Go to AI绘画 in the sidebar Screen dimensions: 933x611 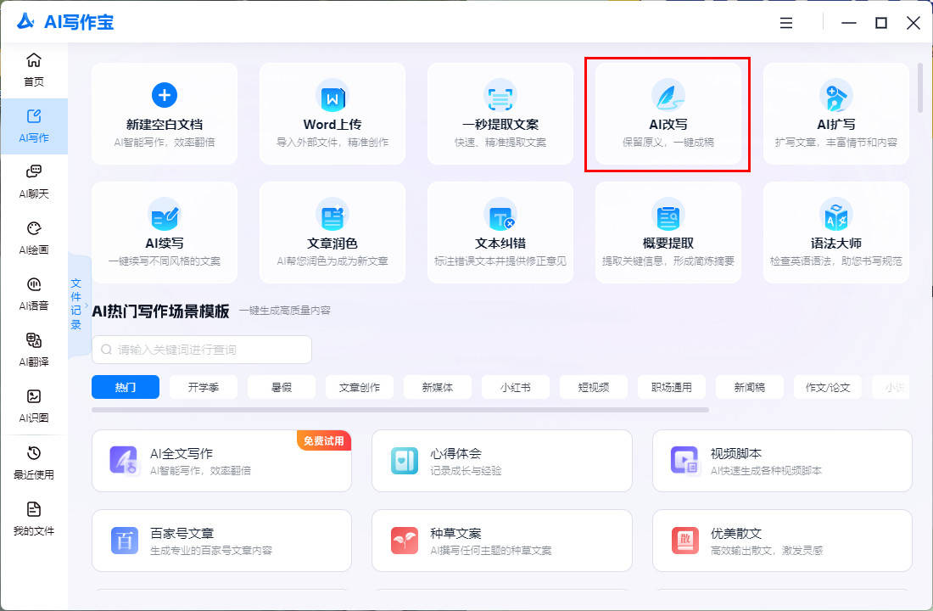point(34,238)
